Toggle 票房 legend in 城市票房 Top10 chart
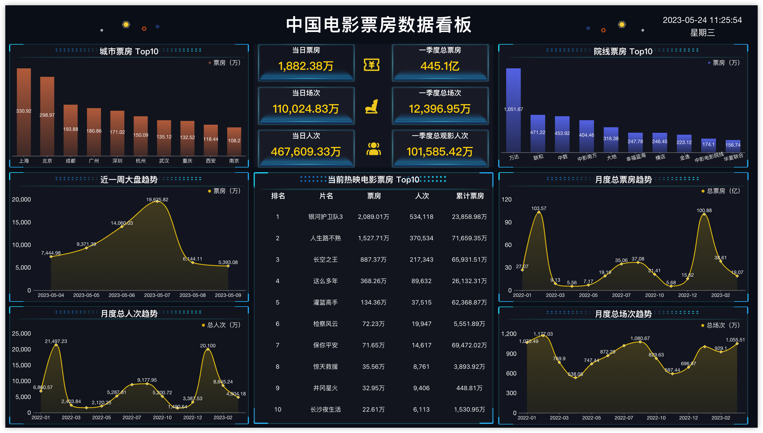Screen dimensions: 763x433 pyautogui.click(x=224, y=63)
